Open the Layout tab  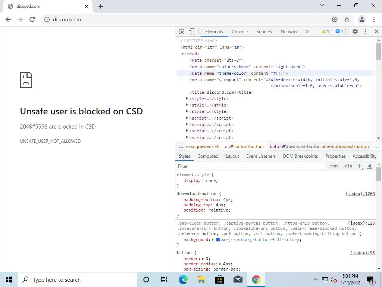(x=232, y=156)
